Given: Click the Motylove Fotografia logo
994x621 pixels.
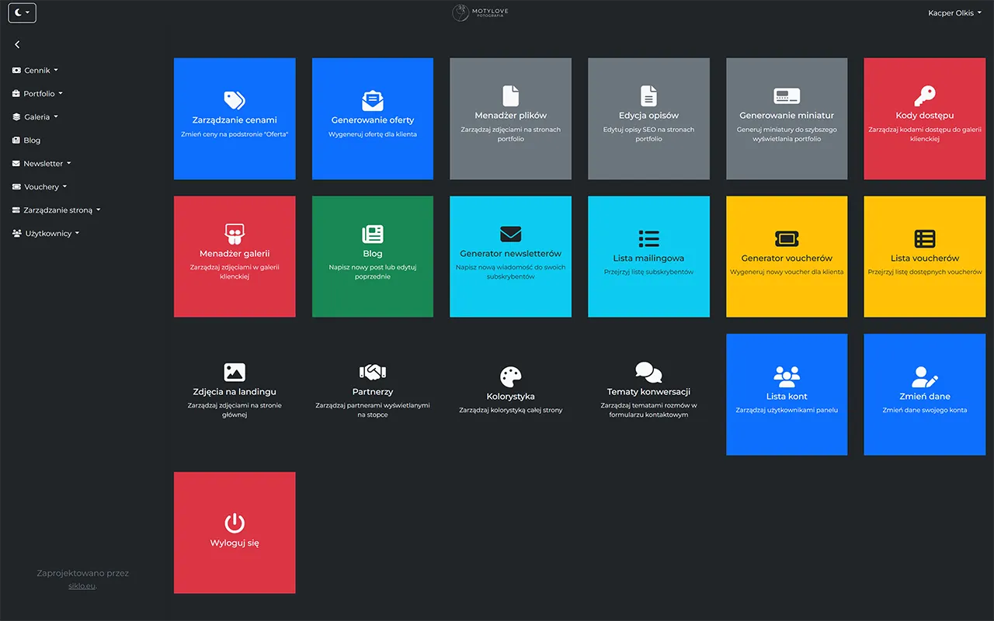Looking at the screenshot, I should (479, 12).
